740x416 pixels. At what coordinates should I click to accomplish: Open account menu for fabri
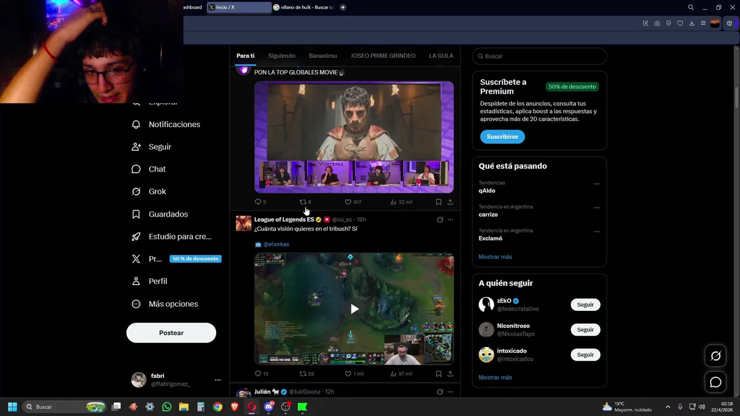176,380
